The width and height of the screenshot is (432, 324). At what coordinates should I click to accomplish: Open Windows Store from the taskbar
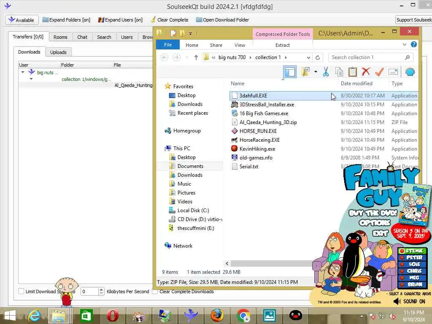86,316
